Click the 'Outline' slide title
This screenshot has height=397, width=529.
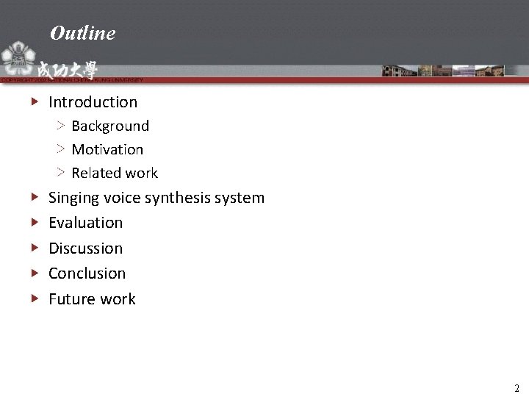click(x=82, y=33)
